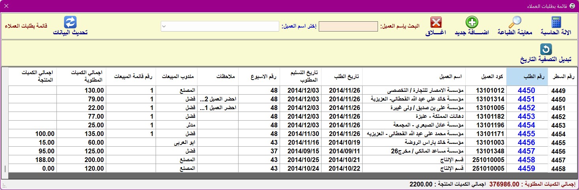This screenshot has height=190, width=579.
Task: Click sales rep ابو العربى cell
Action: coord(176,142)
